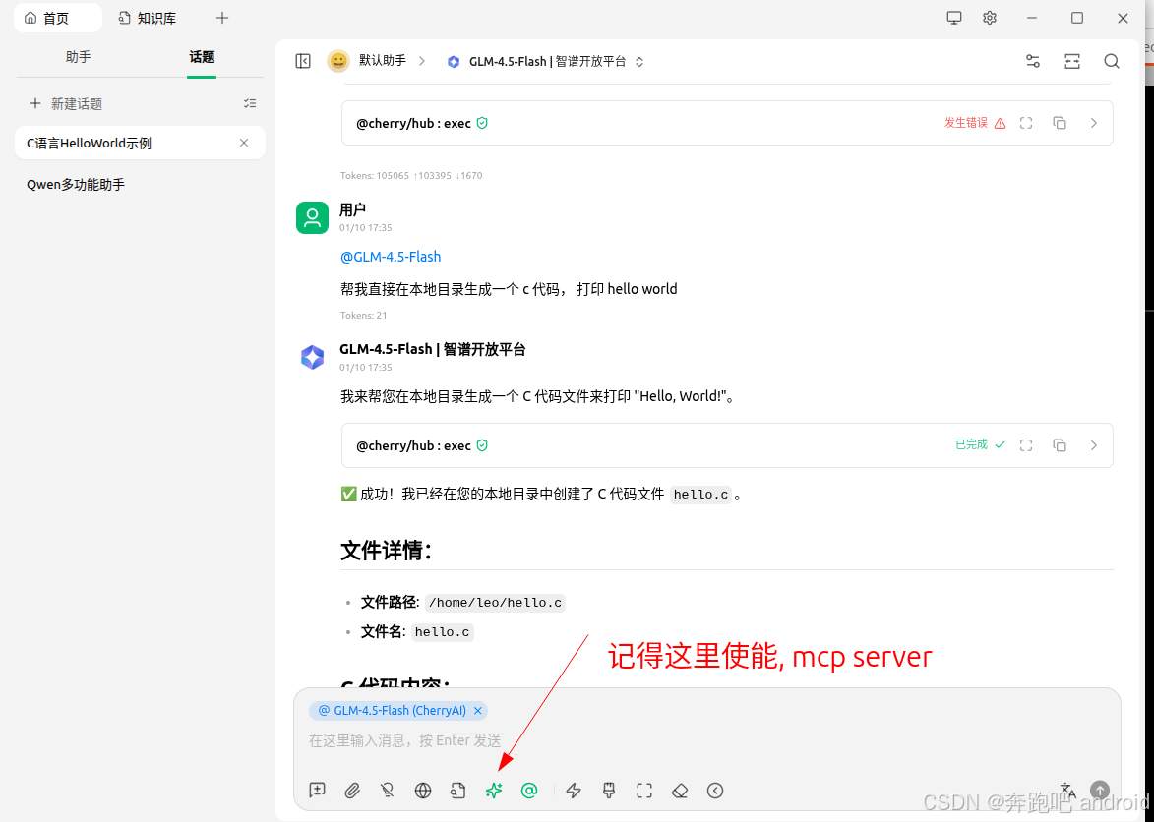Select the Qwen多功能助手 topic
Image resolution: width=1154 pixels, height=822 pixels.
click(140, 185)
